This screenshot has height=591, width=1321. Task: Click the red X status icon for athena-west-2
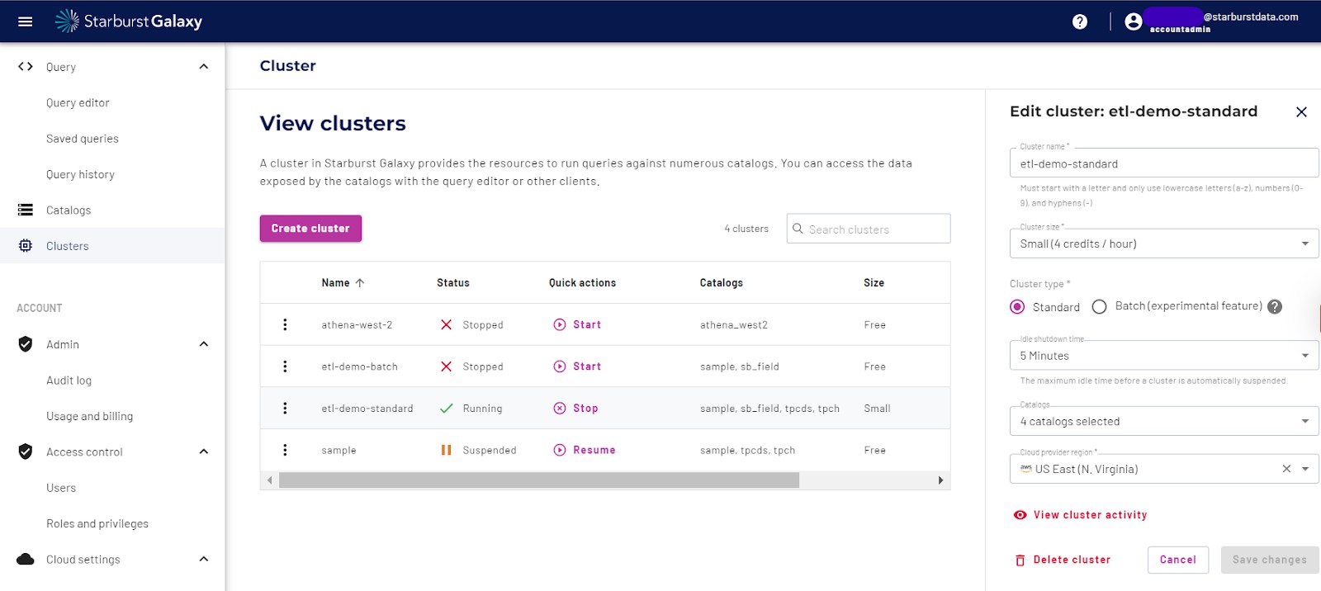[446, 324]
